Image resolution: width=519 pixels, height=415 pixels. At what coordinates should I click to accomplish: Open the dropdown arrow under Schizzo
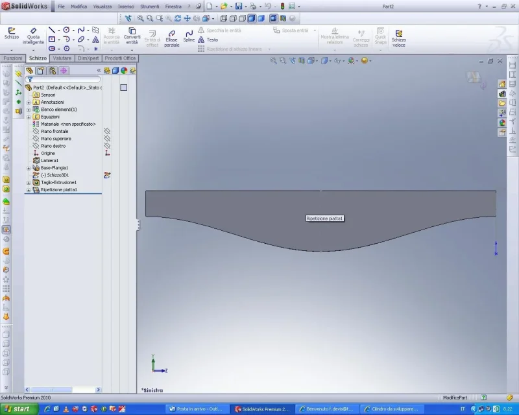coord(12,51)
